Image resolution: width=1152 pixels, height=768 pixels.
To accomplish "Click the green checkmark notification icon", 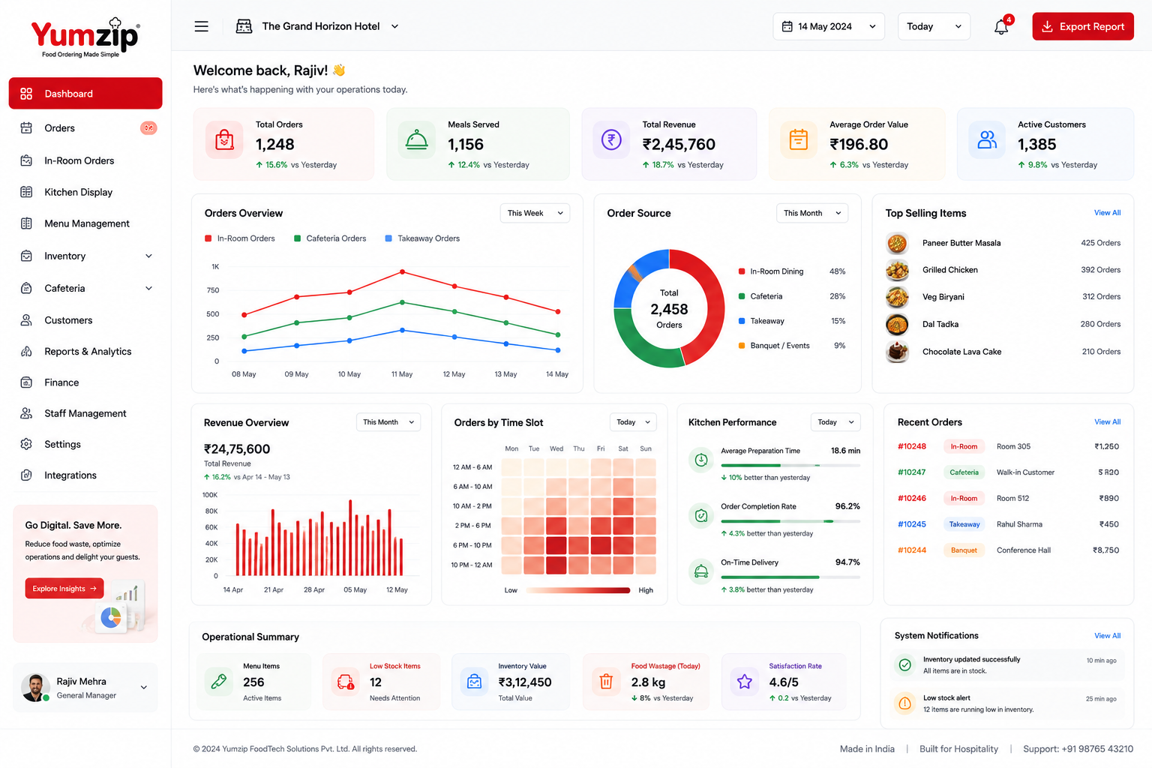I will tap(905, 664).
